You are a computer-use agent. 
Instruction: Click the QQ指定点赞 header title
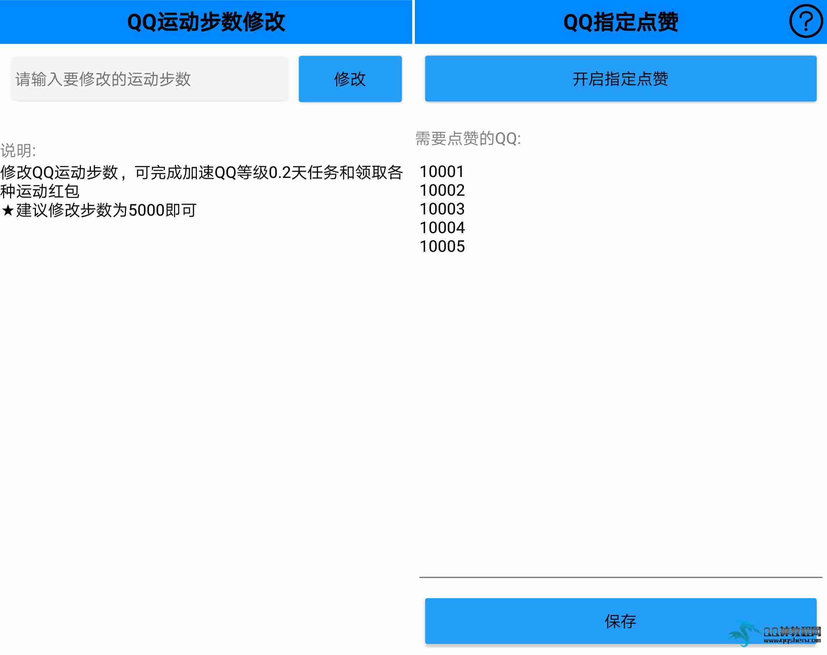point(620,22)
